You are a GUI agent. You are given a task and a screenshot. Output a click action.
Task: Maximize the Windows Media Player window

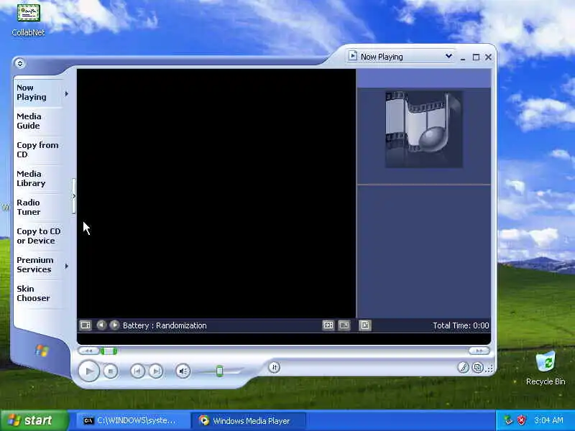(x=476, y=57)
